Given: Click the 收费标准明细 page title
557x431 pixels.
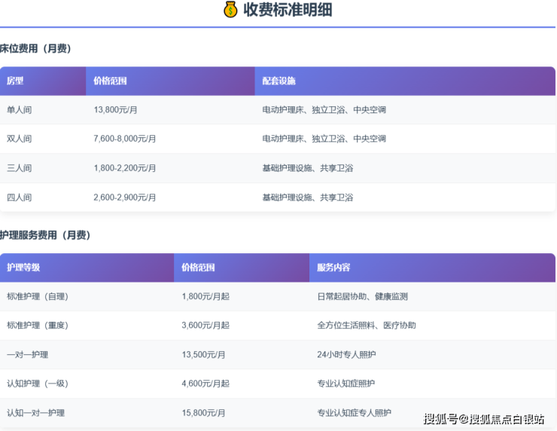Looking at the screenshot, I should point(288,10).
